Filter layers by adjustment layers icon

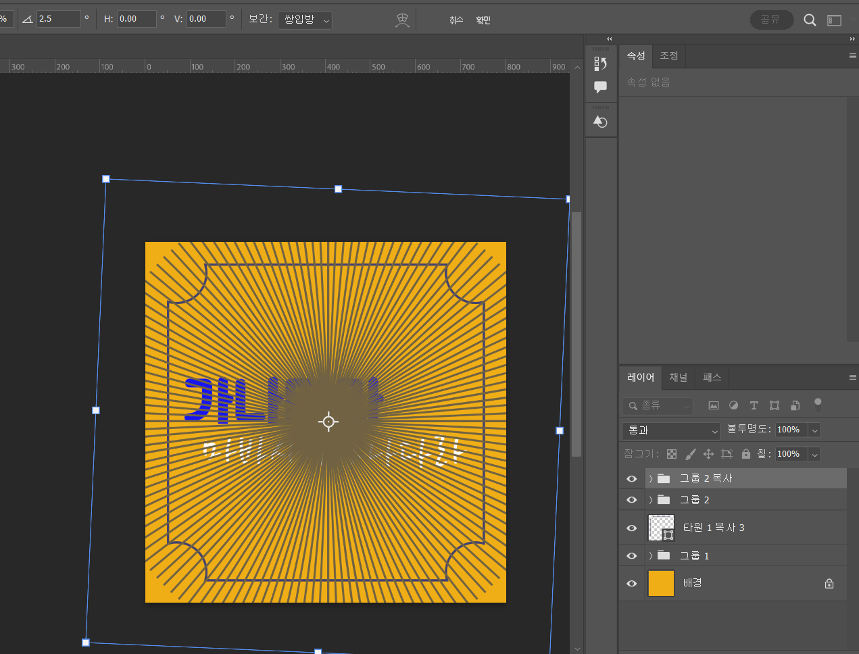733,405
